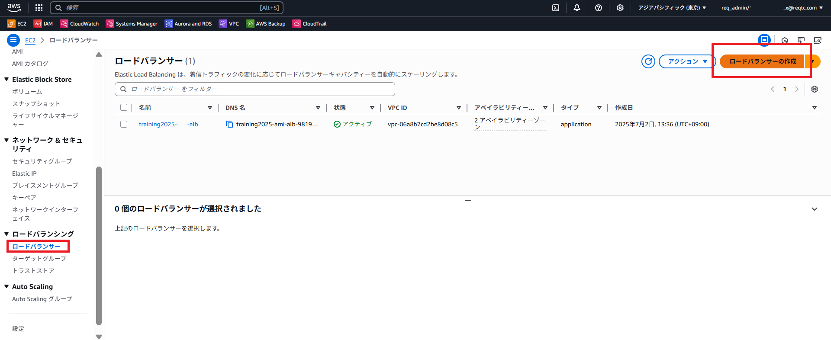This screenshot has width=831, height=340.
Task: Open the AWS console home logo
Action: [x=14, y=7]
